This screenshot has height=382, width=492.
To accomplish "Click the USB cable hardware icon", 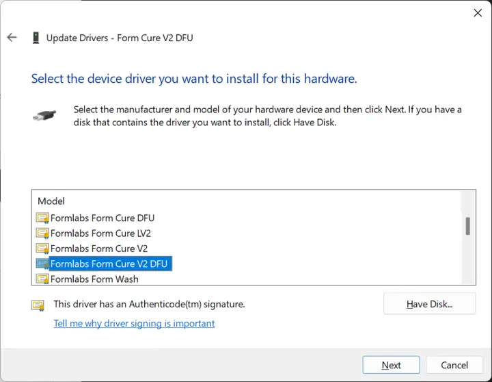I will [44, 116].
